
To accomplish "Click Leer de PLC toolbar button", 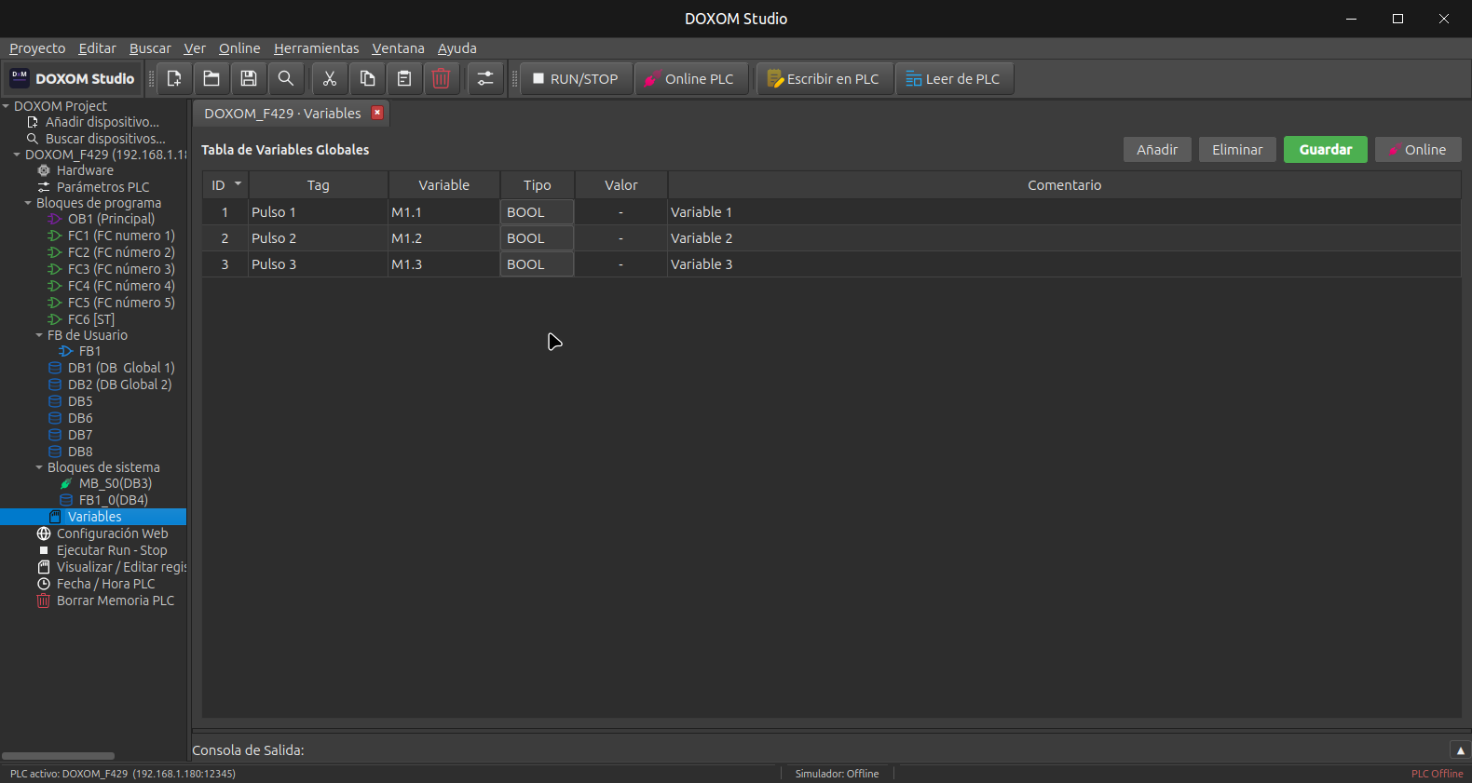I will (955, 79).
